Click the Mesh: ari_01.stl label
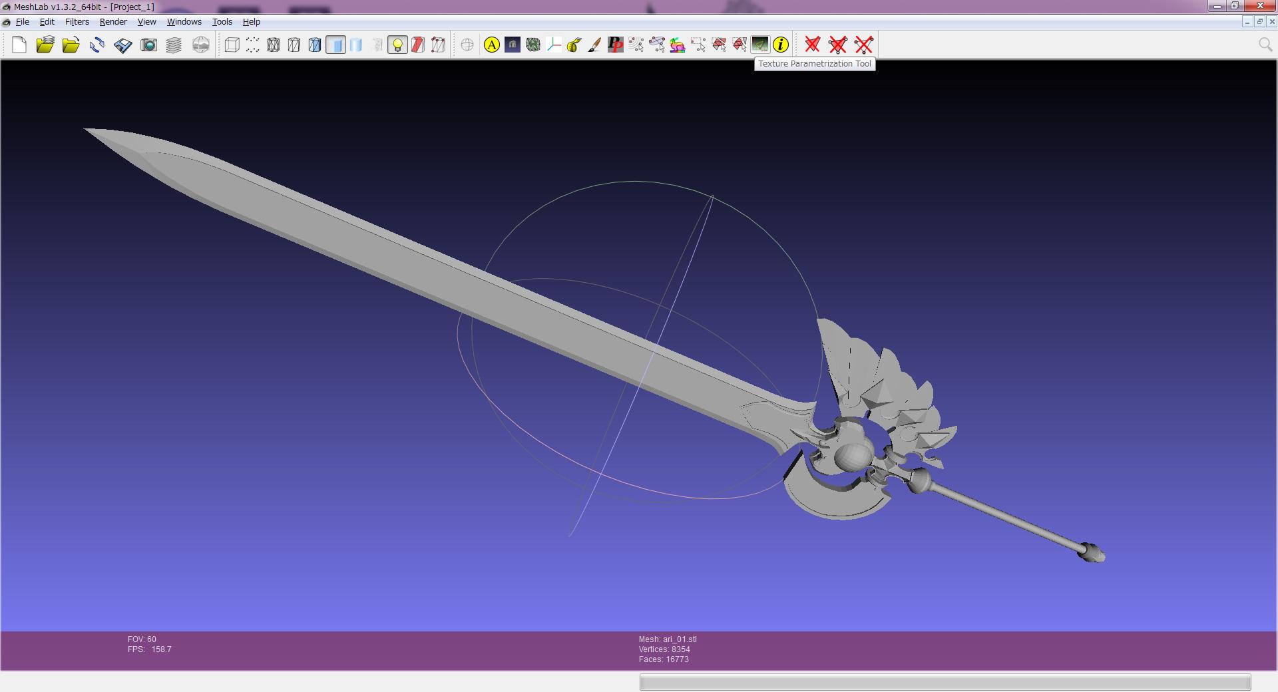 point(668,639)
